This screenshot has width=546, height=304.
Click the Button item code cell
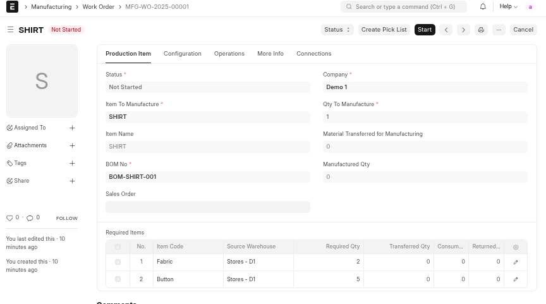188,279
